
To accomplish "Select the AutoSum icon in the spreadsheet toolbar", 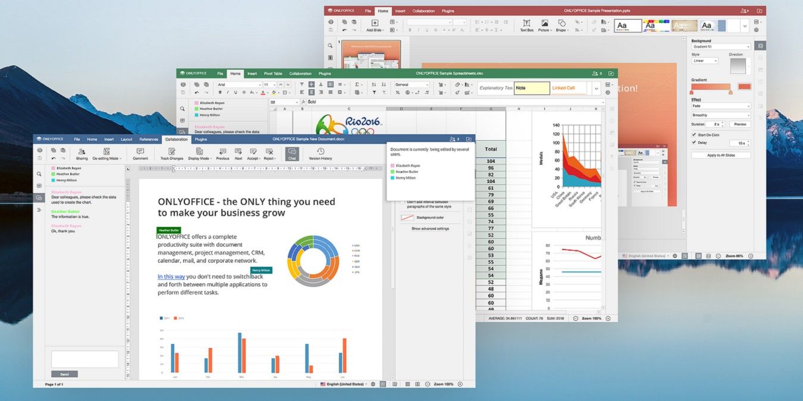I will pyautogui.click(x=357, y=84).
